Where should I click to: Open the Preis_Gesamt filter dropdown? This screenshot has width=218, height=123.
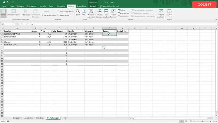[66, 31]
